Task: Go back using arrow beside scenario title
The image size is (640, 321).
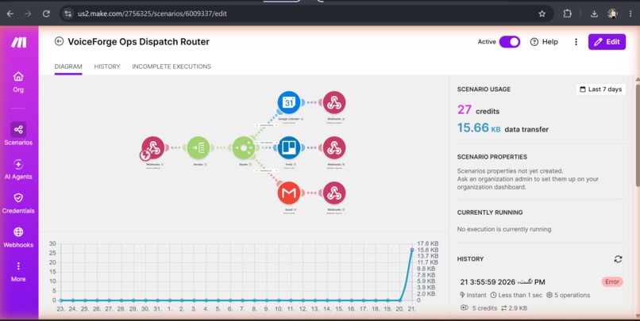Action: (x=60, y=41)
